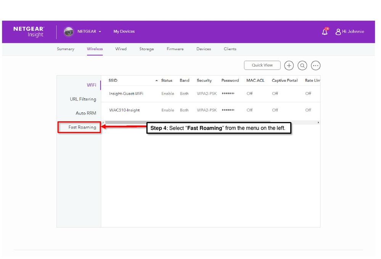Click Both band value for Insight-Guest-WiFi
Image resolution: width=381 pixels, height=259 pixels.
[x=184, y=94]
